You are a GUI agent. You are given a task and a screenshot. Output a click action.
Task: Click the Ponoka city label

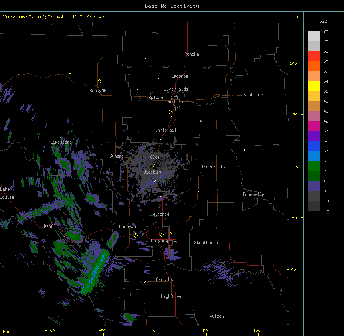point(192,54)
